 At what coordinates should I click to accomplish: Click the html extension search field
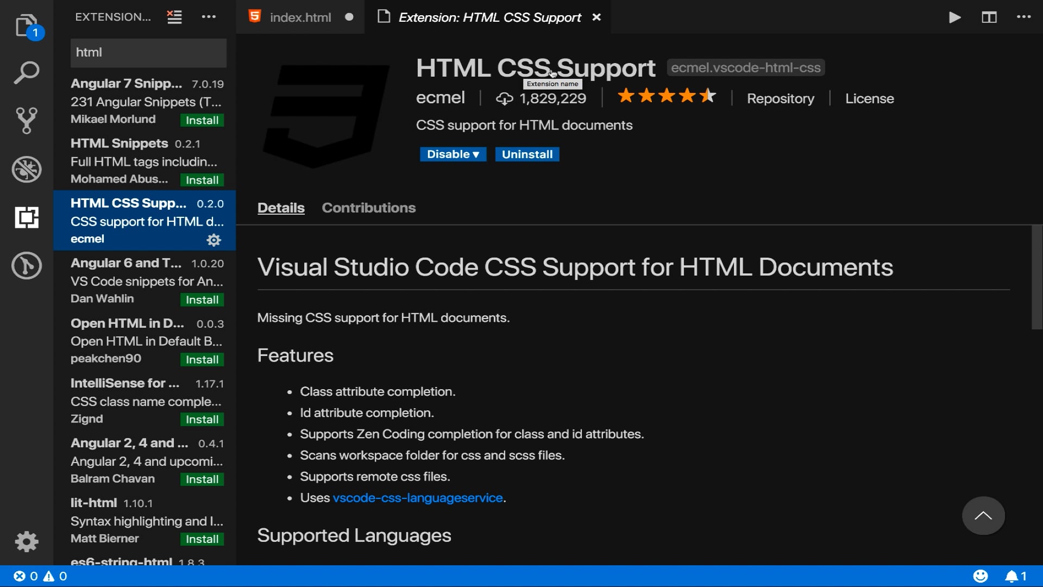pyautogui.click(x=148, y=53)
